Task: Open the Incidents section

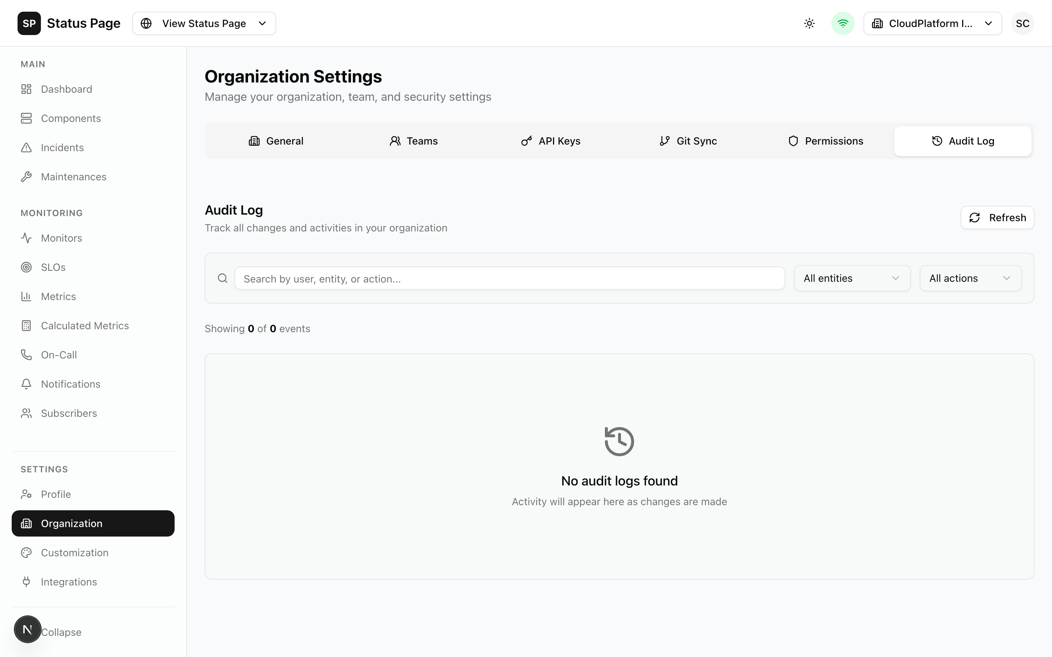Action: click(62, 147)
